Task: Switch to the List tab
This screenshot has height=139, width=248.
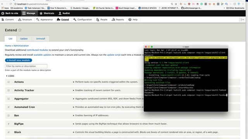Action: click(10, 39)
